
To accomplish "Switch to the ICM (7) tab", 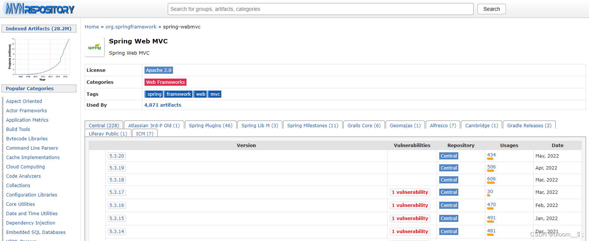I will [145, 134].
